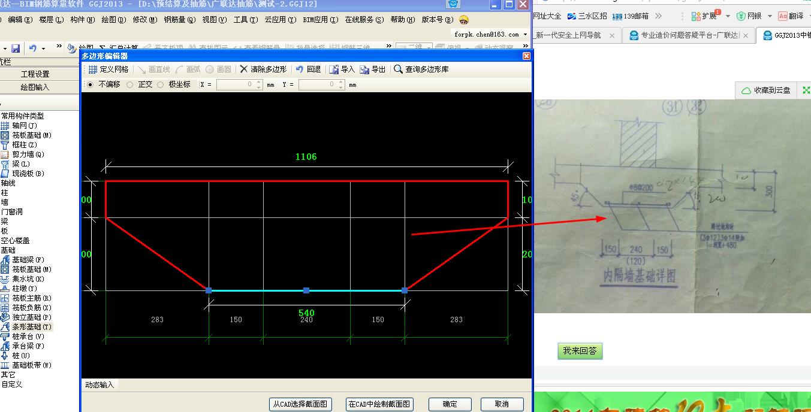The height and width of the screenshot is (412, 811).
Task: Select 基础梁(F) component
Action: pyautogui.click(x=23, y=260)
